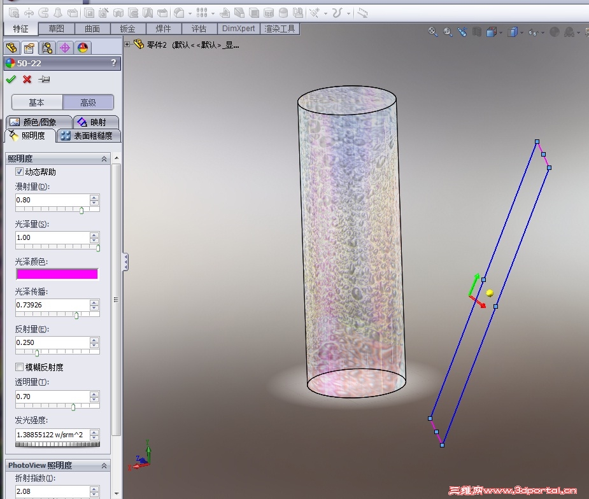The height and width of the screenshot is (499, 589).
Task: Select the 曲面 command tab
Action: [92, 29]
